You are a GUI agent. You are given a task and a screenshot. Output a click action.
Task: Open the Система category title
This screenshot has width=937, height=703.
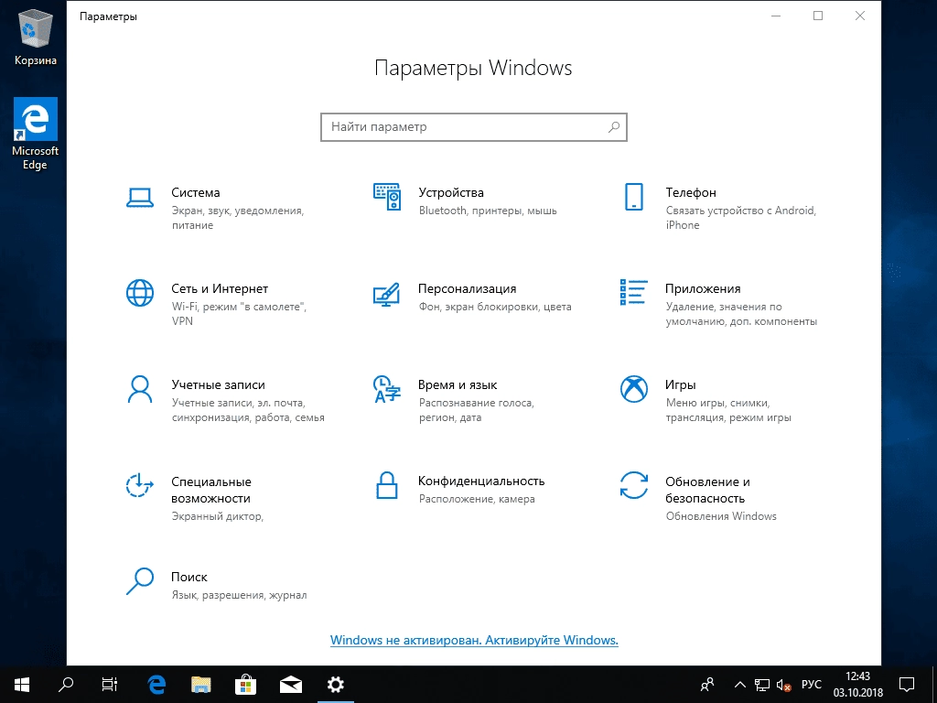click(196, 192)
